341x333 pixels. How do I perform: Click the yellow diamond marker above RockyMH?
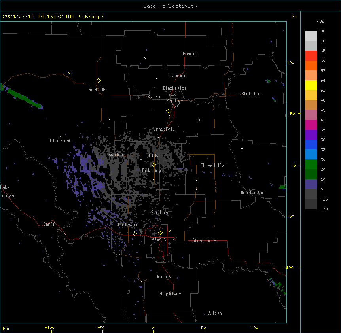click(x=99, y=81)
